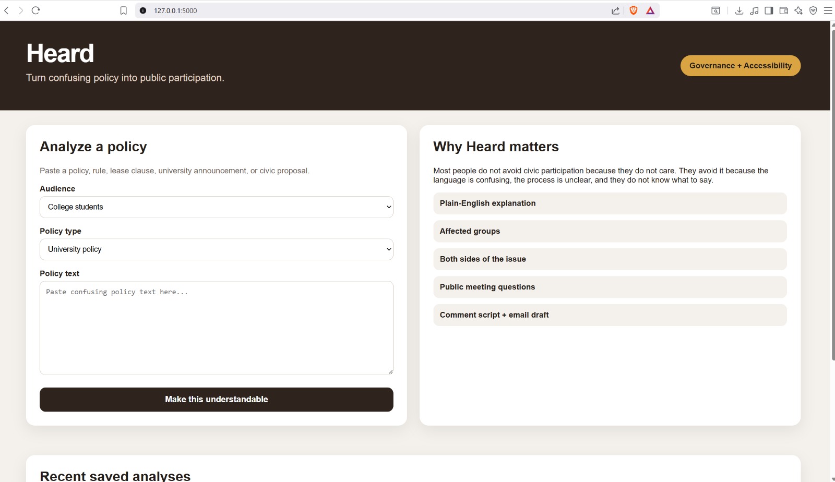Open the Audience dropdown set to College students
This screenshot has width=835, height=482.
pyautogui.click(x=217, y=207)
